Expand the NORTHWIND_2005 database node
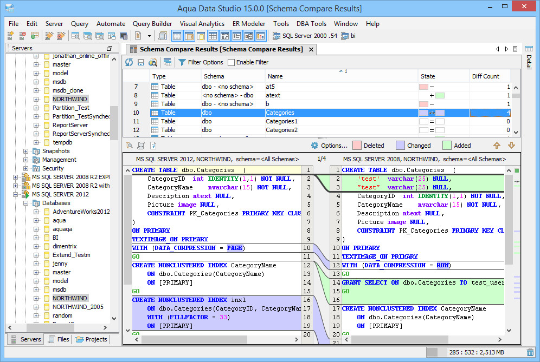This screenshot has width=540, height=362. click(x=36, y=307)
